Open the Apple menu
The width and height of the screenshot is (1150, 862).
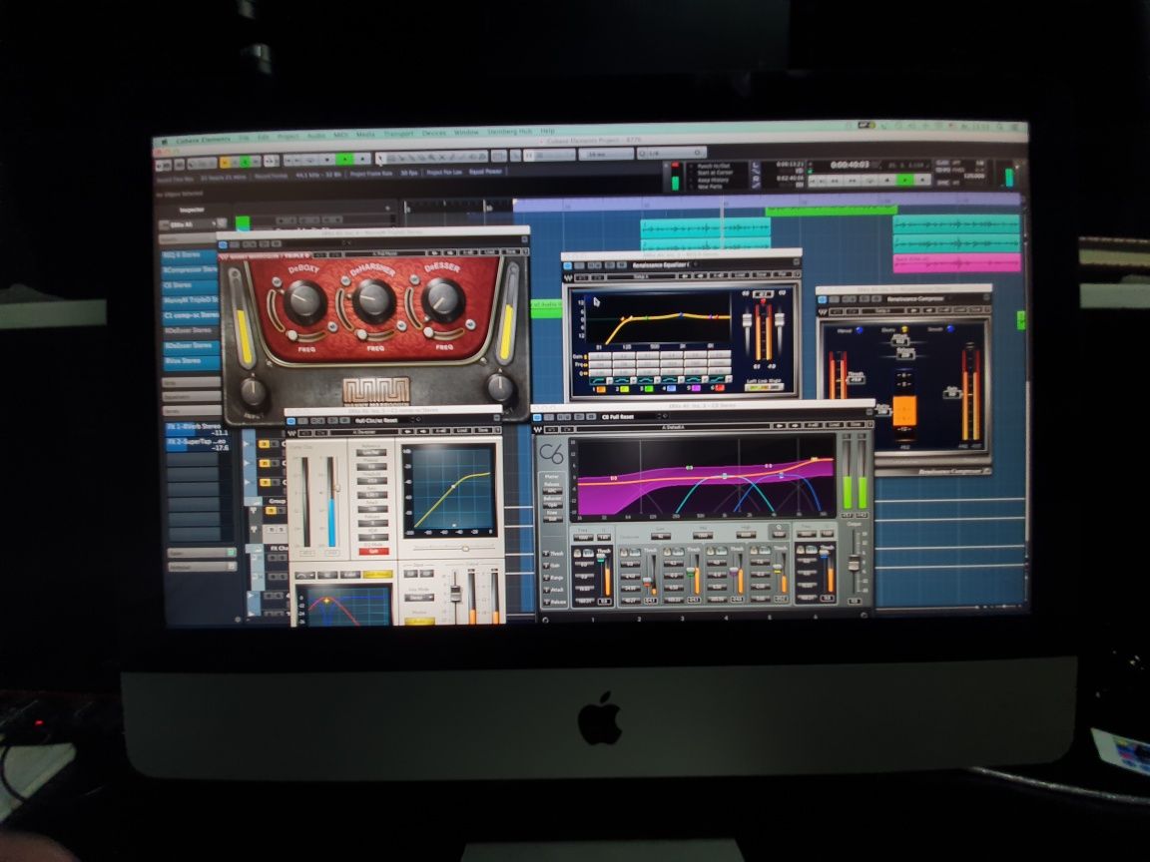coord(165,141)
